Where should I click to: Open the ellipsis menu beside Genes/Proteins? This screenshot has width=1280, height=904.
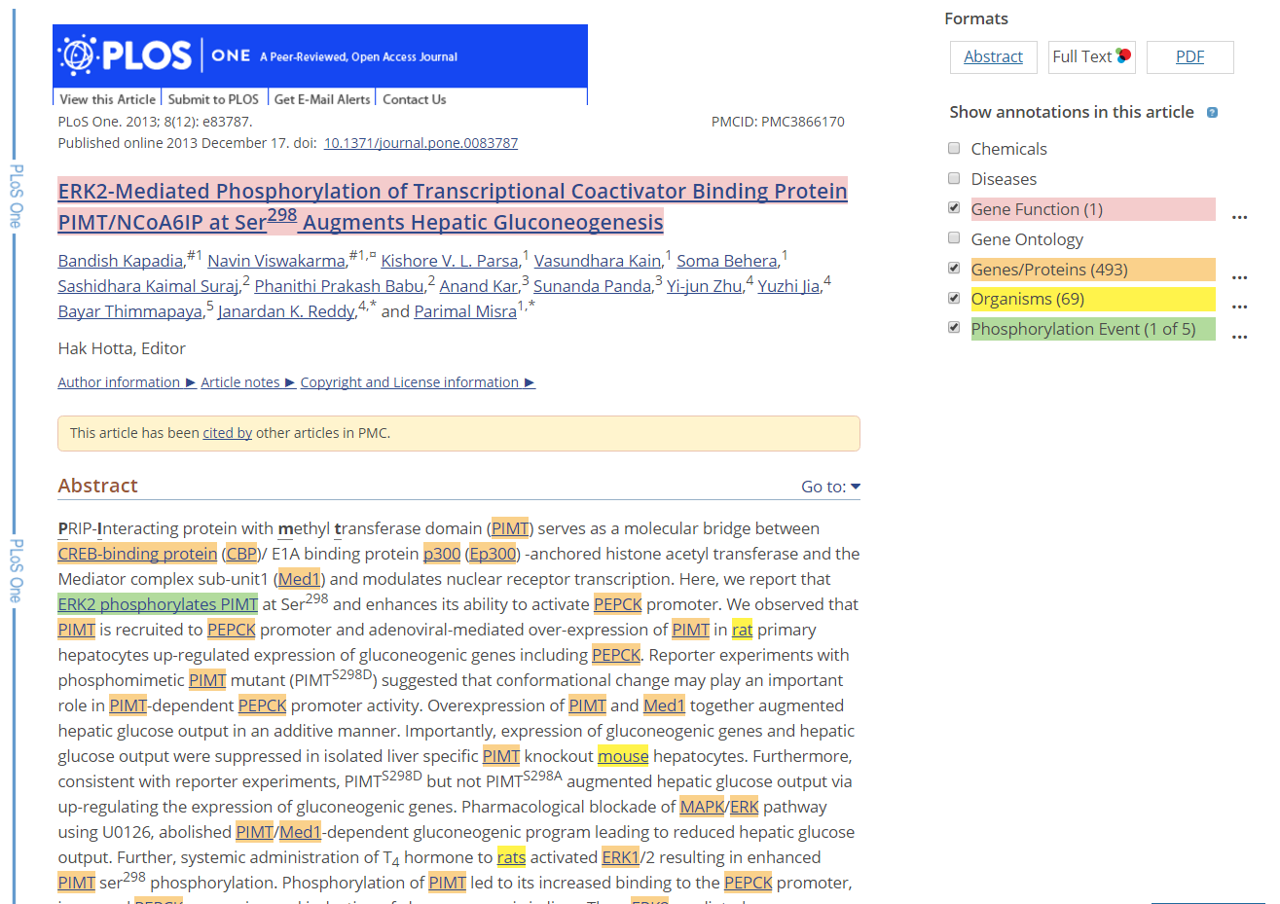1239,277
